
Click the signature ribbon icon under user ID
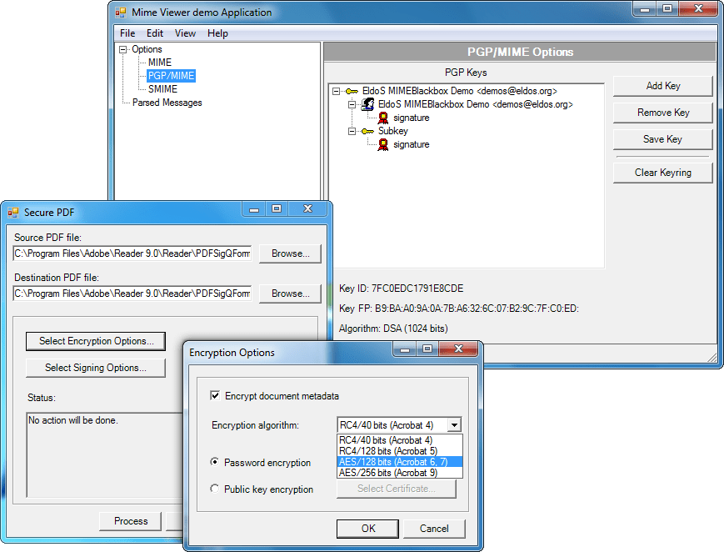(x=383, y=118)
